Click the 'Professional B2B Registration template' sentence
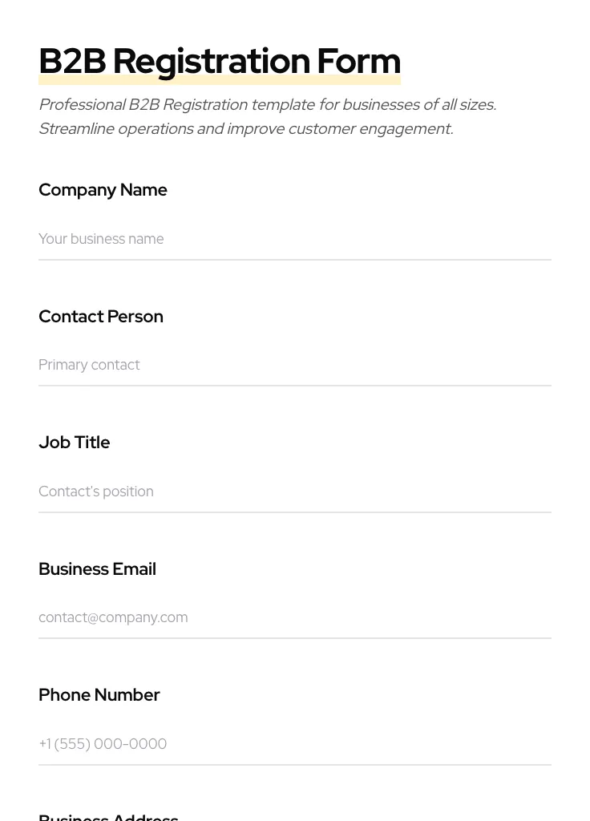The width and height of the screenshot is (590, 821). coord(267,104)
